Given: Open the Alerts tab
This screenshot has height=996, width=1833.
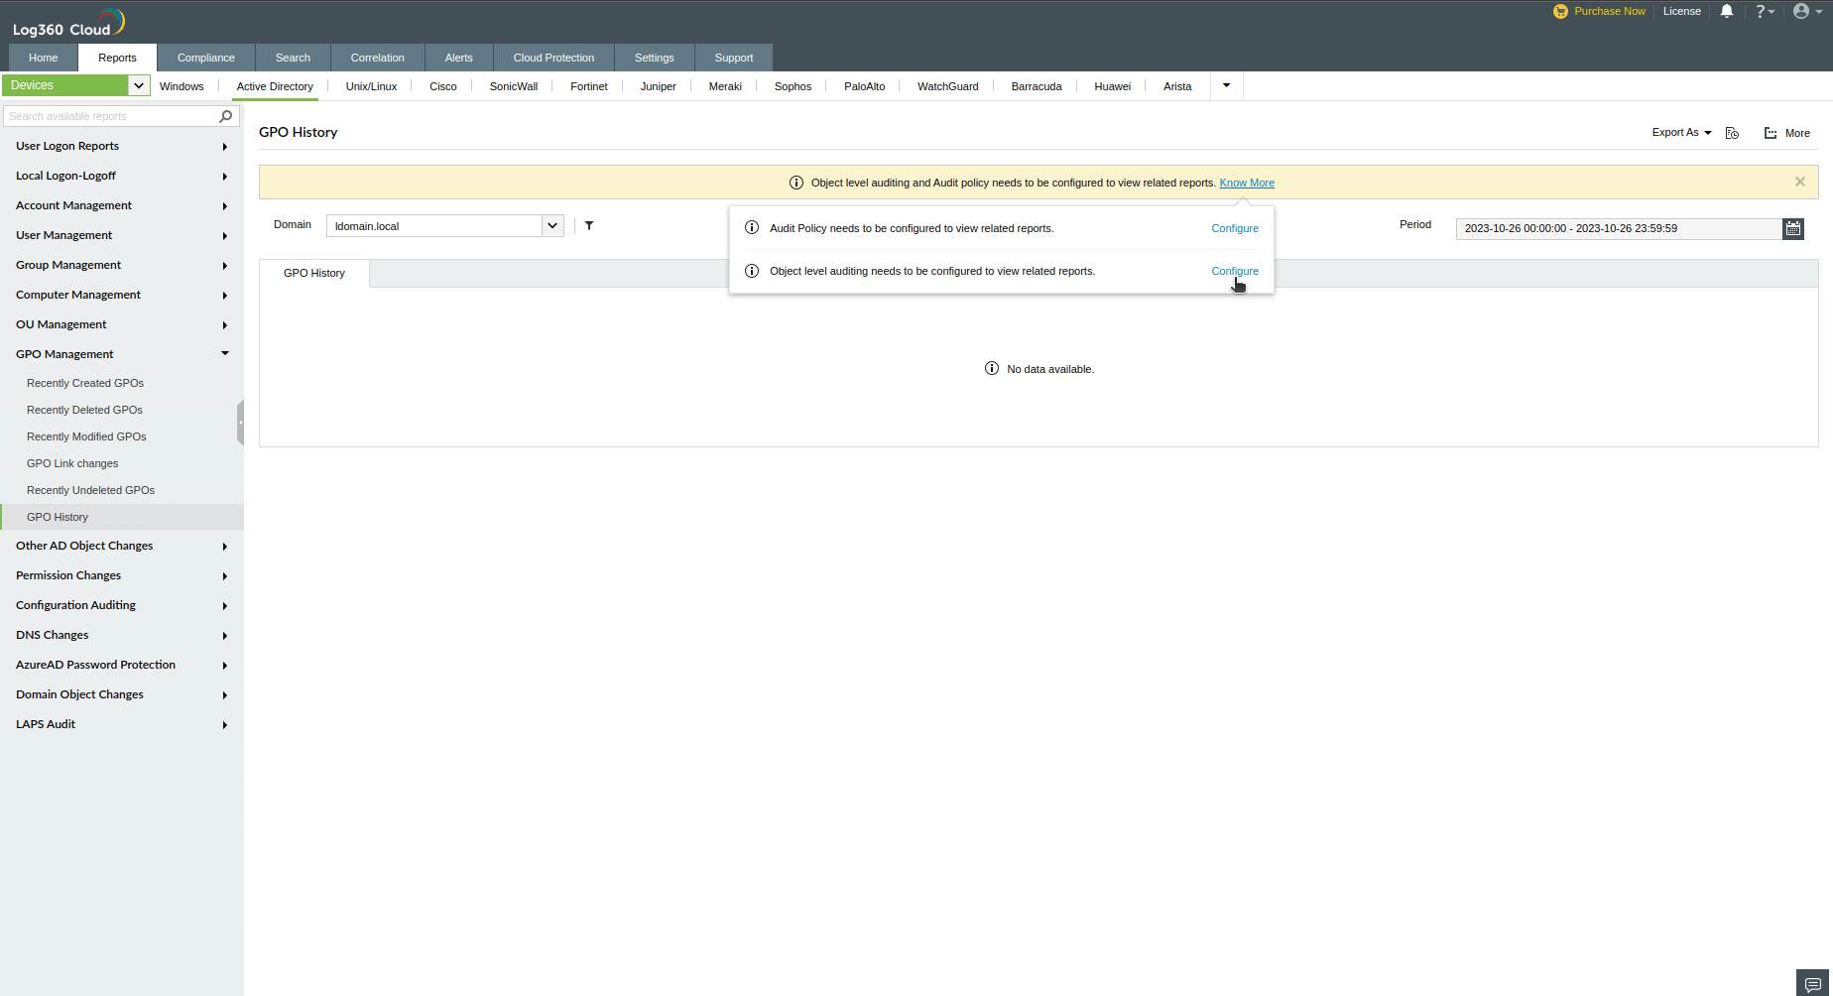Looking at the screenshot, I should click(x=459, y=58).
